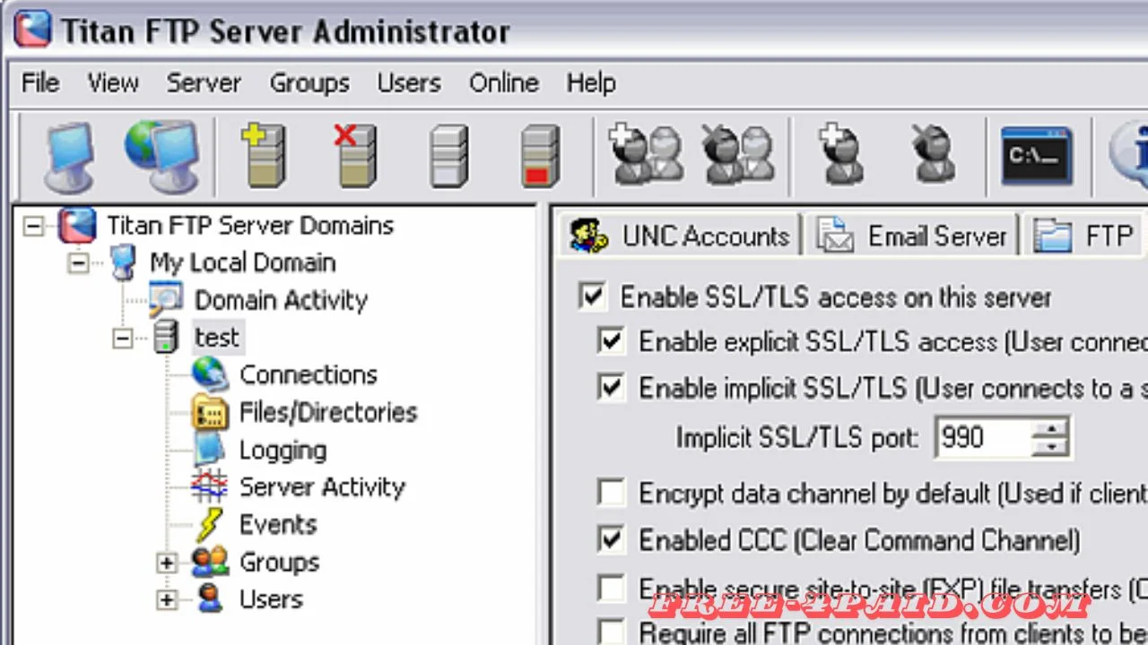Click the Connections globe icon
The height and width of the screenshot is (645, 1148).
pos(210,374)
